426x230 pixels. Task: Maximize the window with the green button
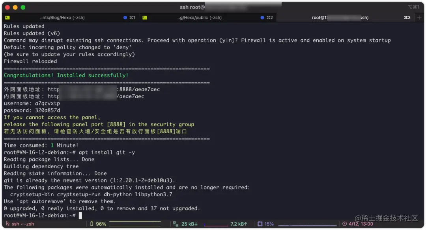coord(23,7)
